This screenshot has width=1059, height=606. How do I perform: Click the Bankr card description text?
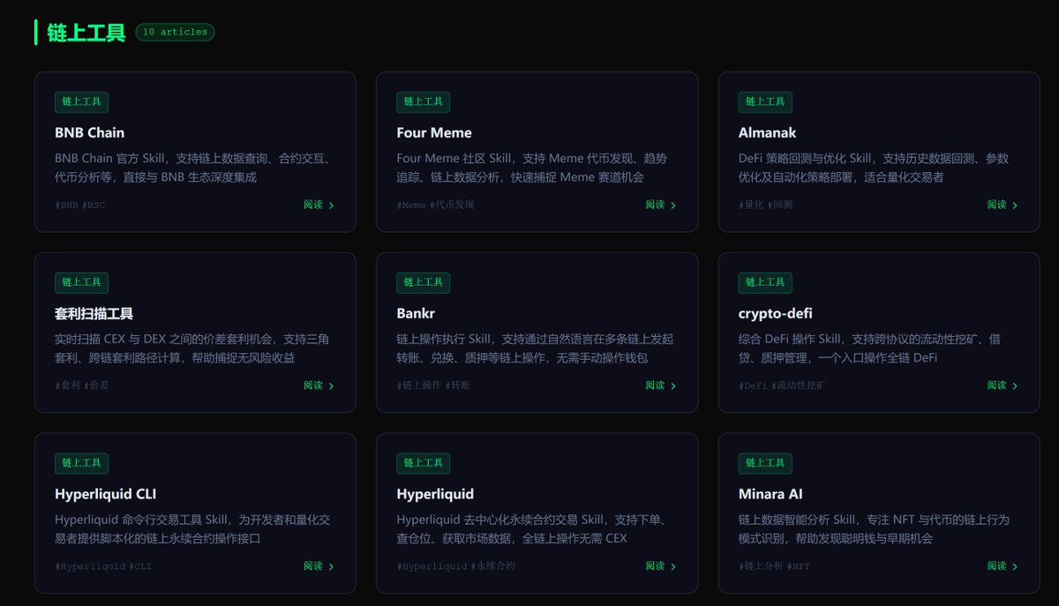tap(535, 348)
